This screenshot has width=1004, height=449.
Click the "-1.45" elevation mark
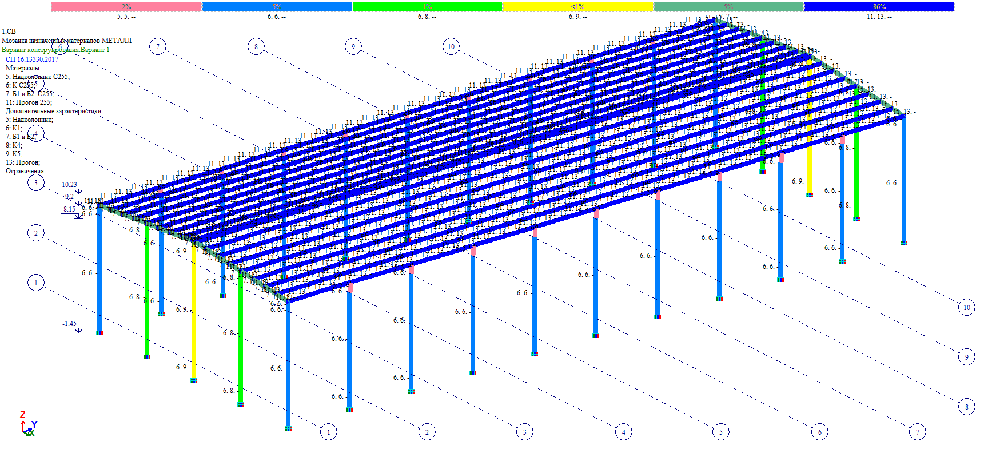(x=69, y=324)
